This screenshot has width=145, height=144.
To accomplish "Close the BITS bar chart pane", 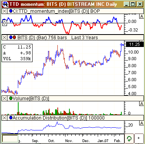I will point(4,38).
